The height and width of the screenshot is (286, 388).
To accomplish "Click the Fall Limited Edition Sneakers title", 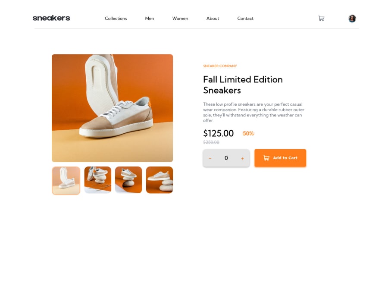I will 243,85.
